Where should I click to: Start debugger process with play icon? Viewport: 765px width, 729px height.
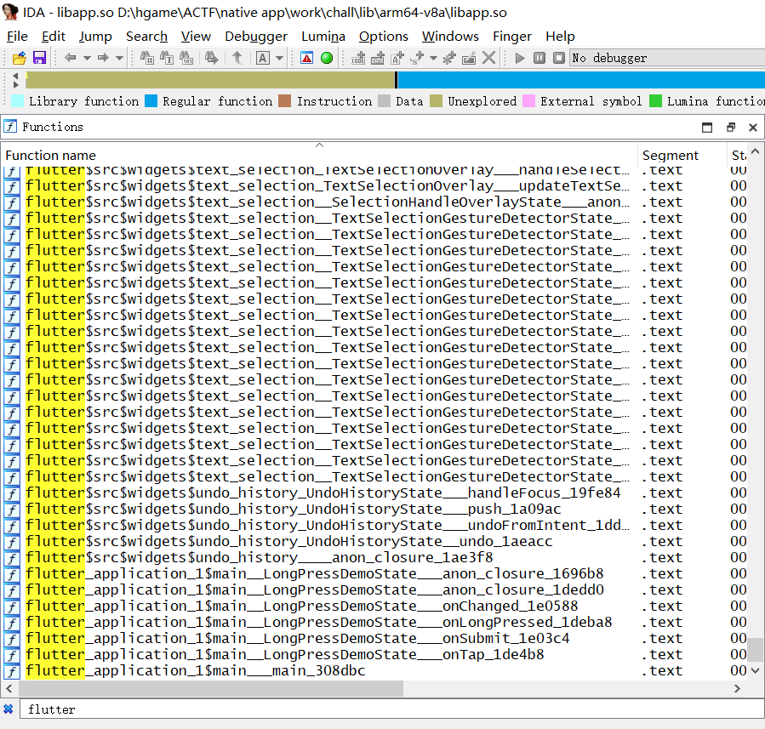520,58
